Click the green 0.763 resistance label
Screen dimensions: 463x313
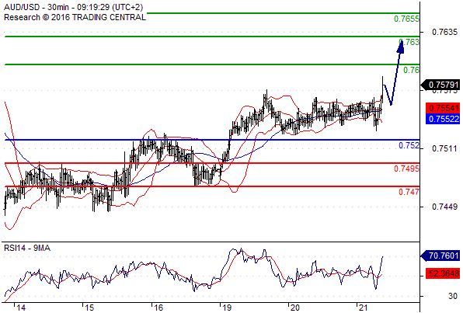pos(409,42)
